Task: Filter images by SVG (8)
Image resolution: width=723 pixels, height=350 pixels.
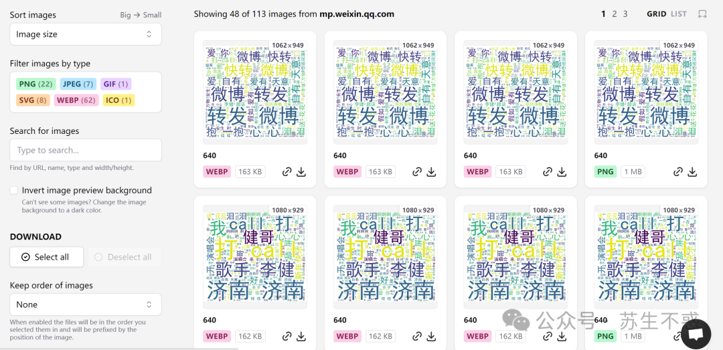Action: pos(33,100)
